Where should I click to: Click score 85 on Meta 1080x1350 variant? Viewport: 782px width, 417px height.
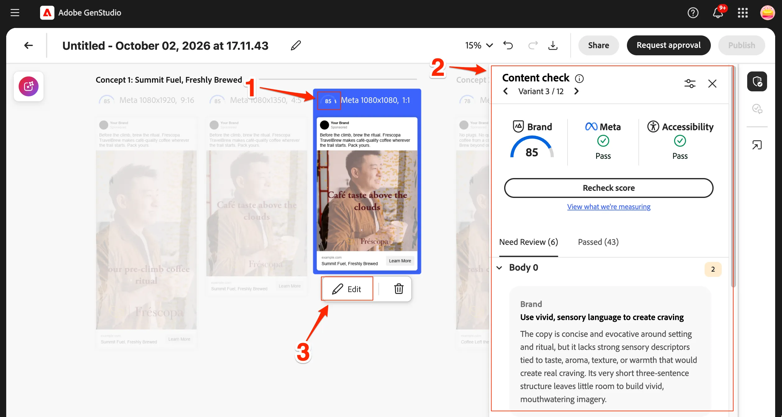[218, 101]
